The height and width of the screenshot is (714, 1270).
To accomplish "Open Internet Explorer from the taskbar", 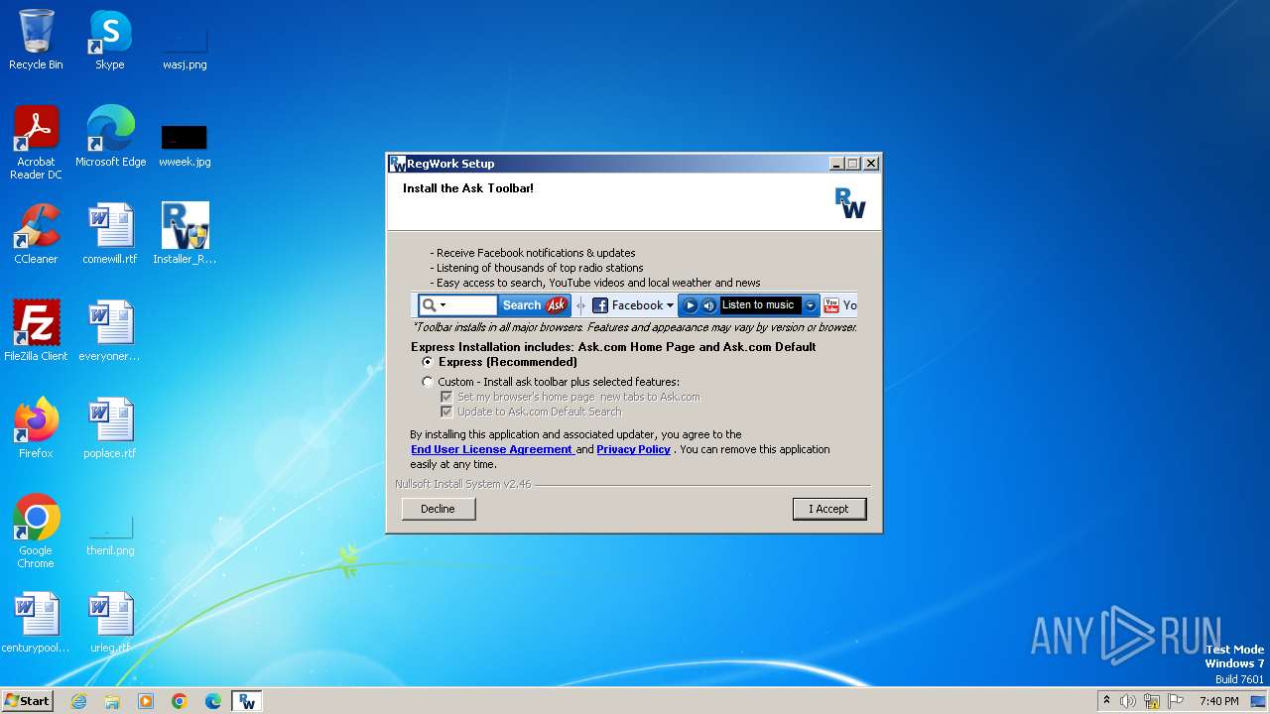I will [78, 701].
